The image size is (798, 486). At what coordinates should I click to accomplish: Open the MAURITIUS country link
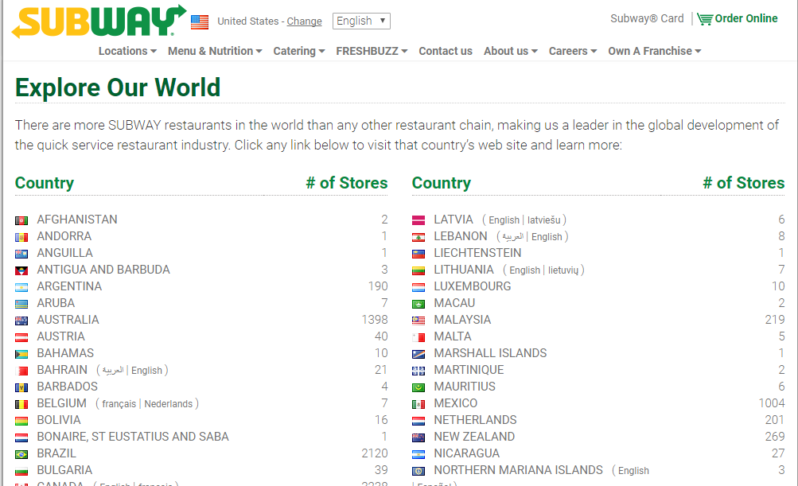click(464, 387)
